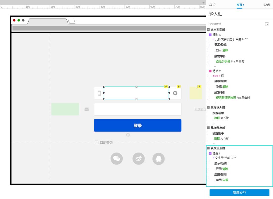Select condition 'If 元件文字长度于 当前'
The image size is (273, 199).
coord(230,39)
